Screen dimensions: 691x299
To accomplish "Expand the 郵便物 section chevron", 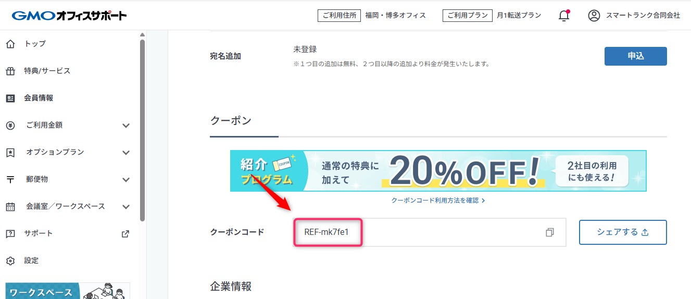I will pos(125,180).
